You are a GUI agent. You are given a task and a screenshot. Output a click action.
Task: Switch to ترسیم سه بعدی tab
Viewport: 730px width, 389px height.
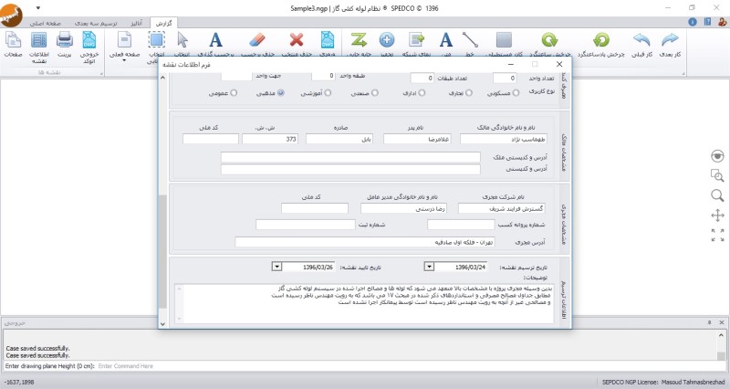click(96, 23)
